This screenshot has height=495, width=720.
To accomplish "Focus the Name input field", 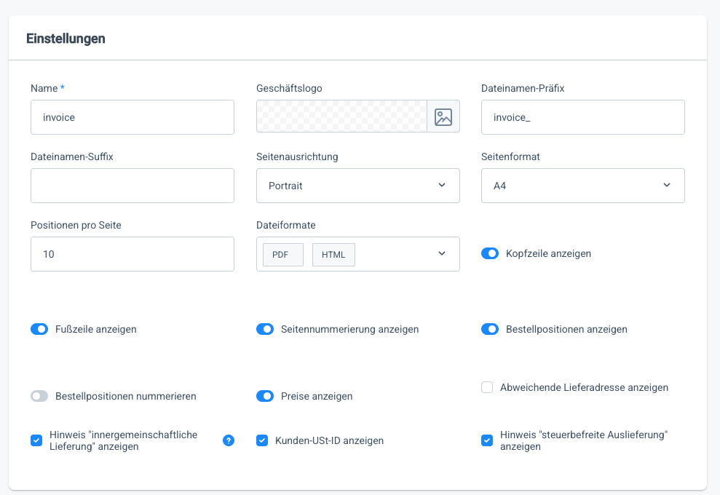I will [x=132, y=117].
